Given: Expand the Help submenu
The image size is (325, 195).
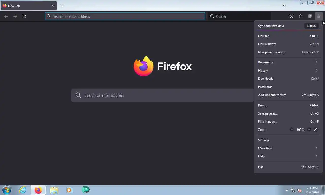Looking at the screenshot, I should [288, 156].
